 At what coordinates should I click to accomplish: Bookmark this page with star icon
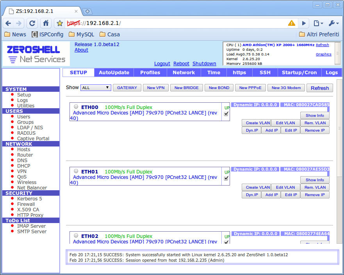(x=60, y=23)
